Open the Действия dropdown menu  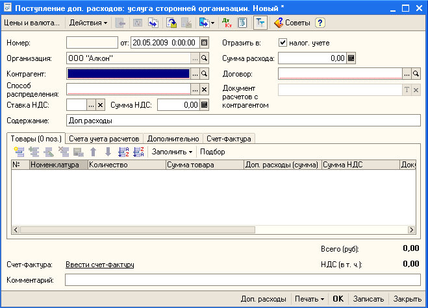[88, 23]
